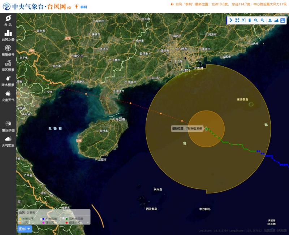Open the 台风 typhoon panel in sidebar

point(8,21)
